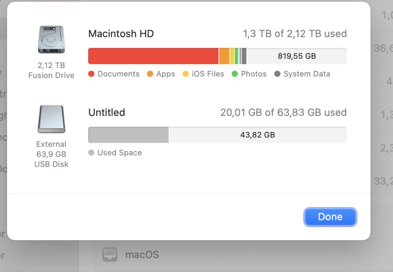The image size is (393, 272).
Task: Click the gray System Data legend dot
Action: tap(277, 74)
